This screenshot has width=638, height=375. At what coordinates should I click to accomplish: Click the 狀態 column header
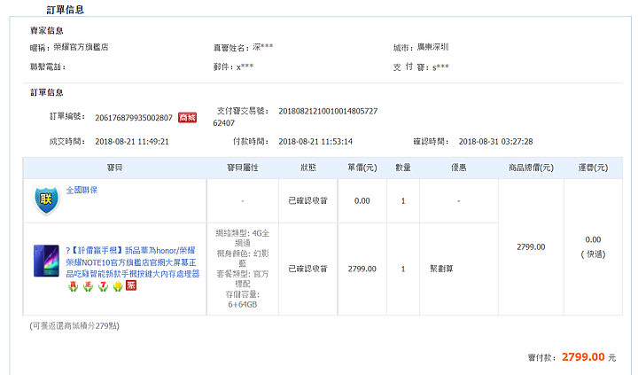pyautogui.click(x=308, y=168)
